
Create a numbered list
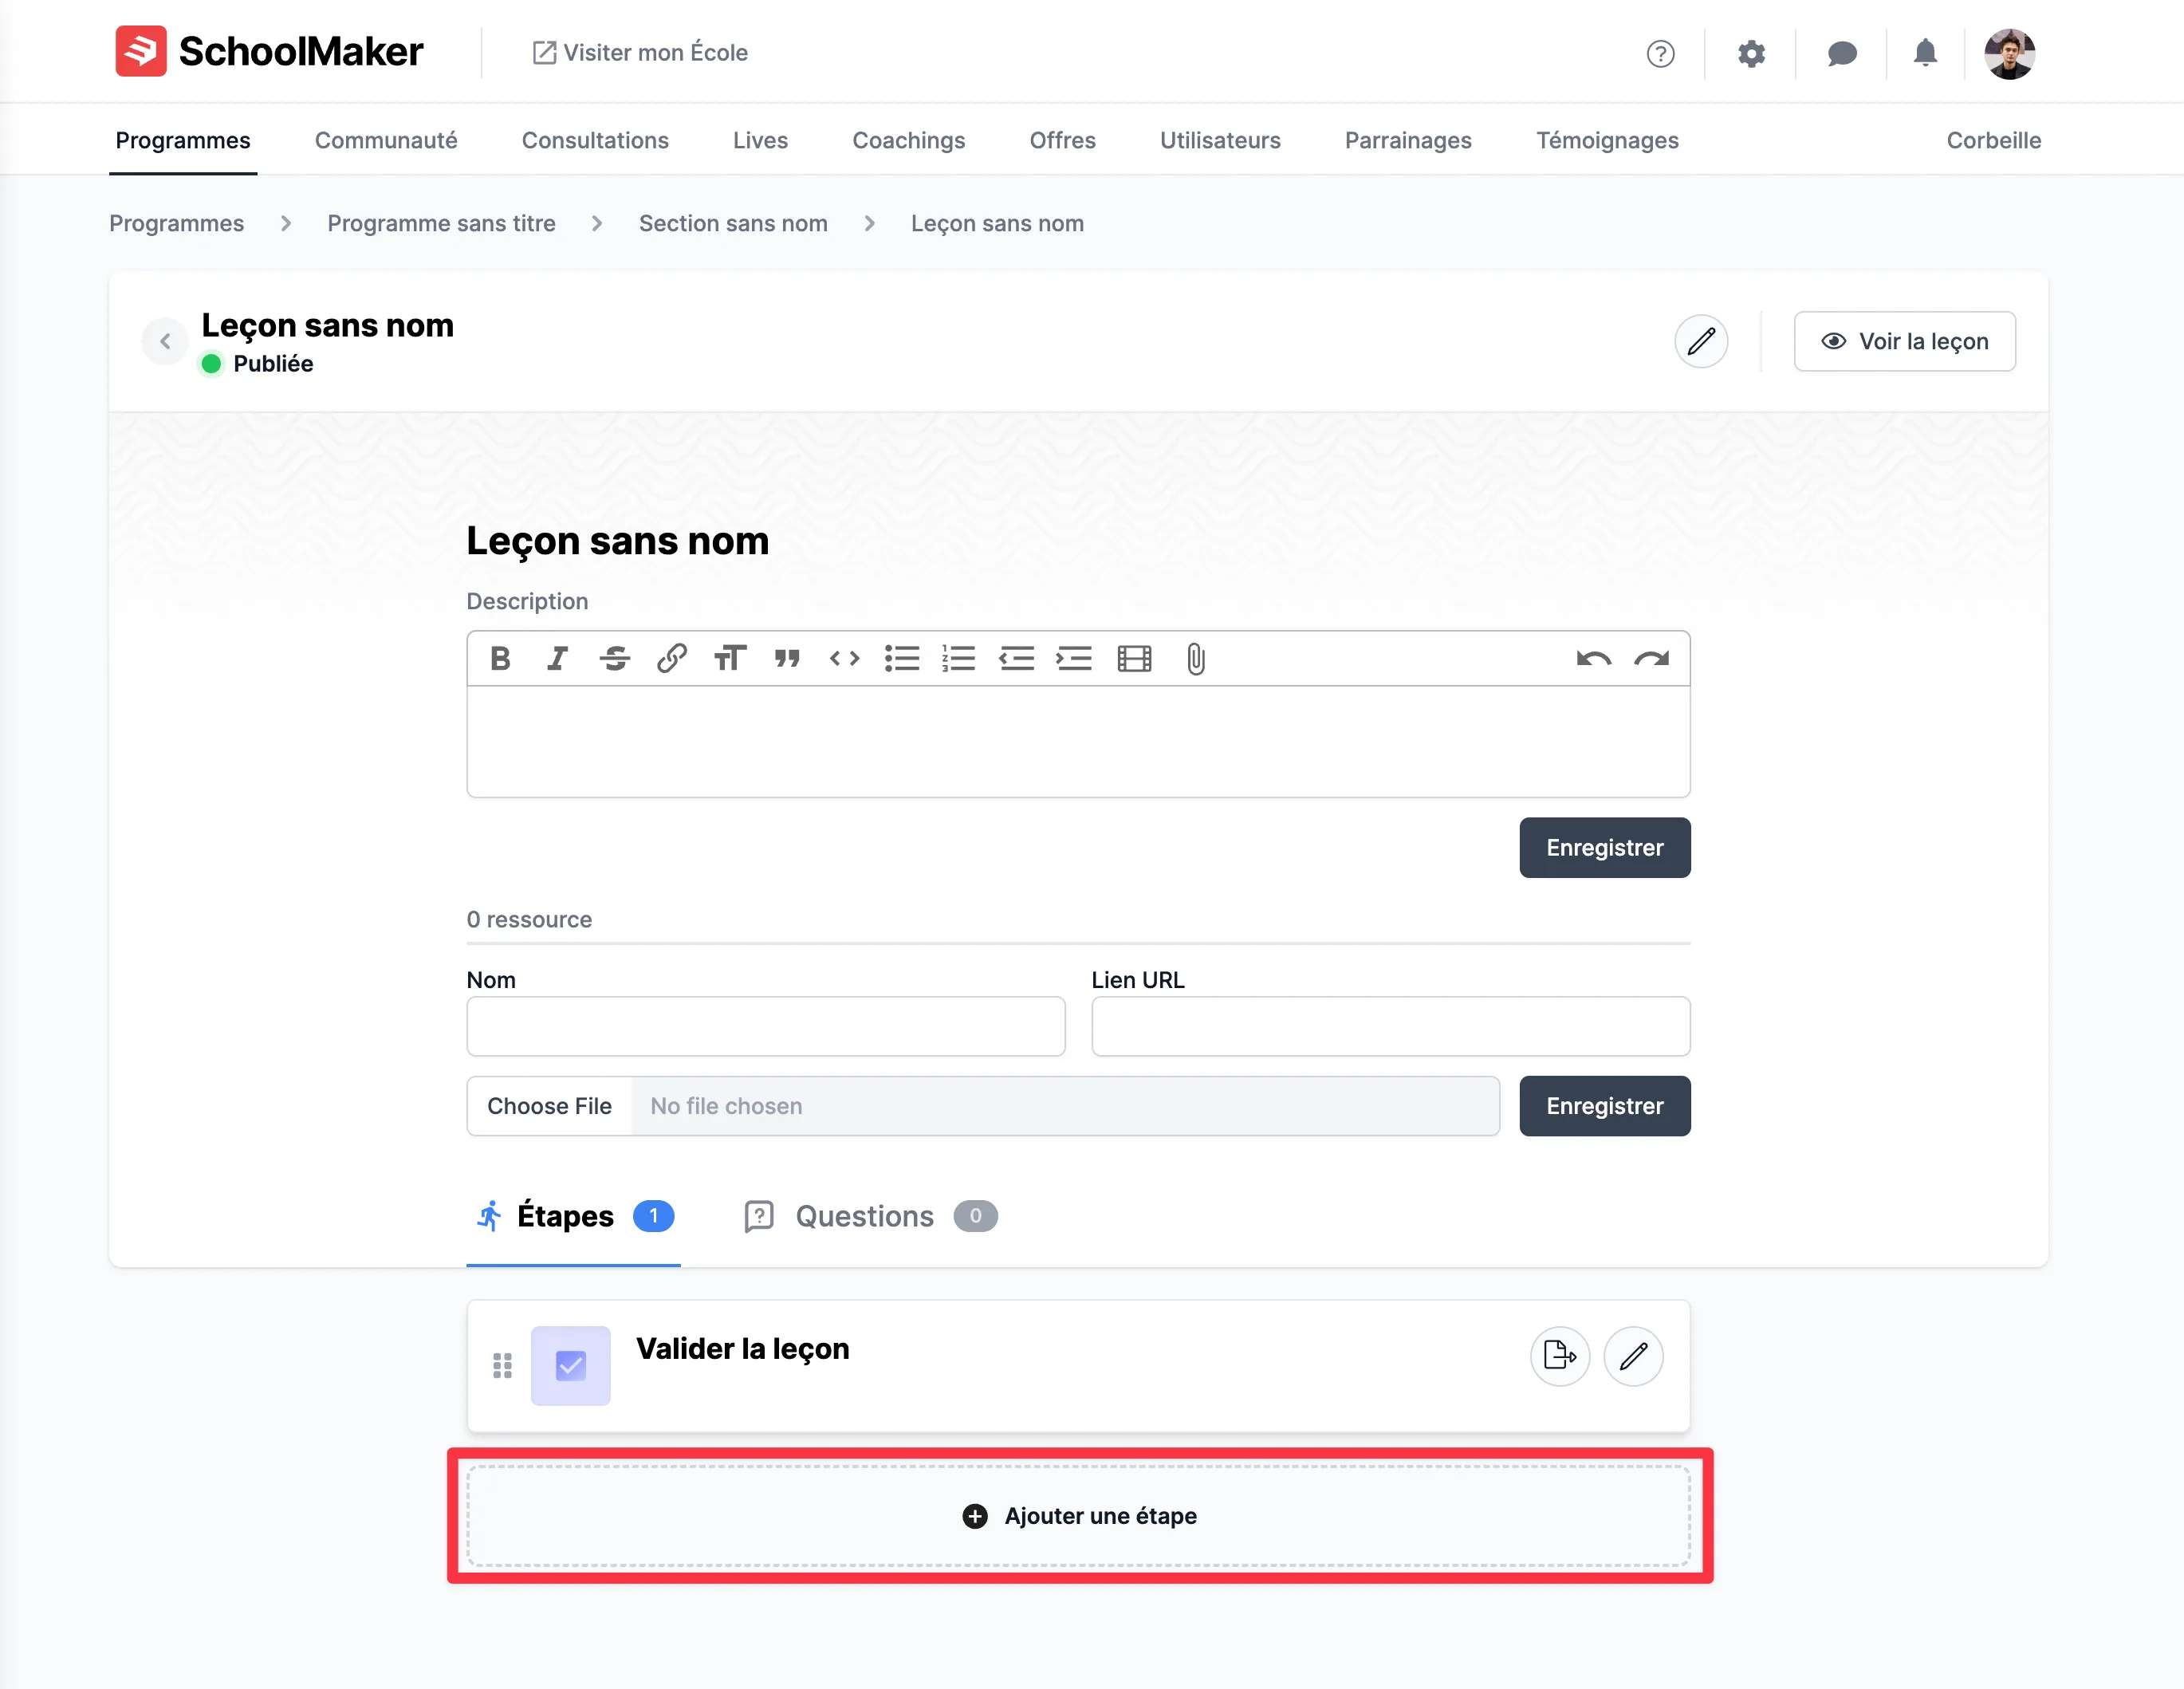pos(959,658)
